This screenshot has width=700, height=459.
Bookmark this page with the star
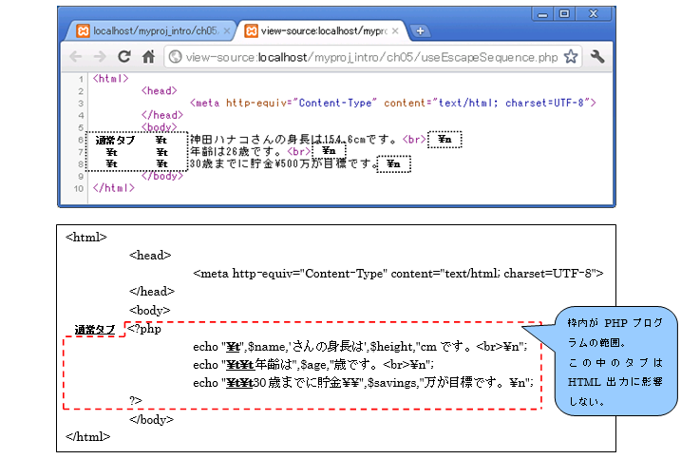pyautogui.click(x=570, y=57)
